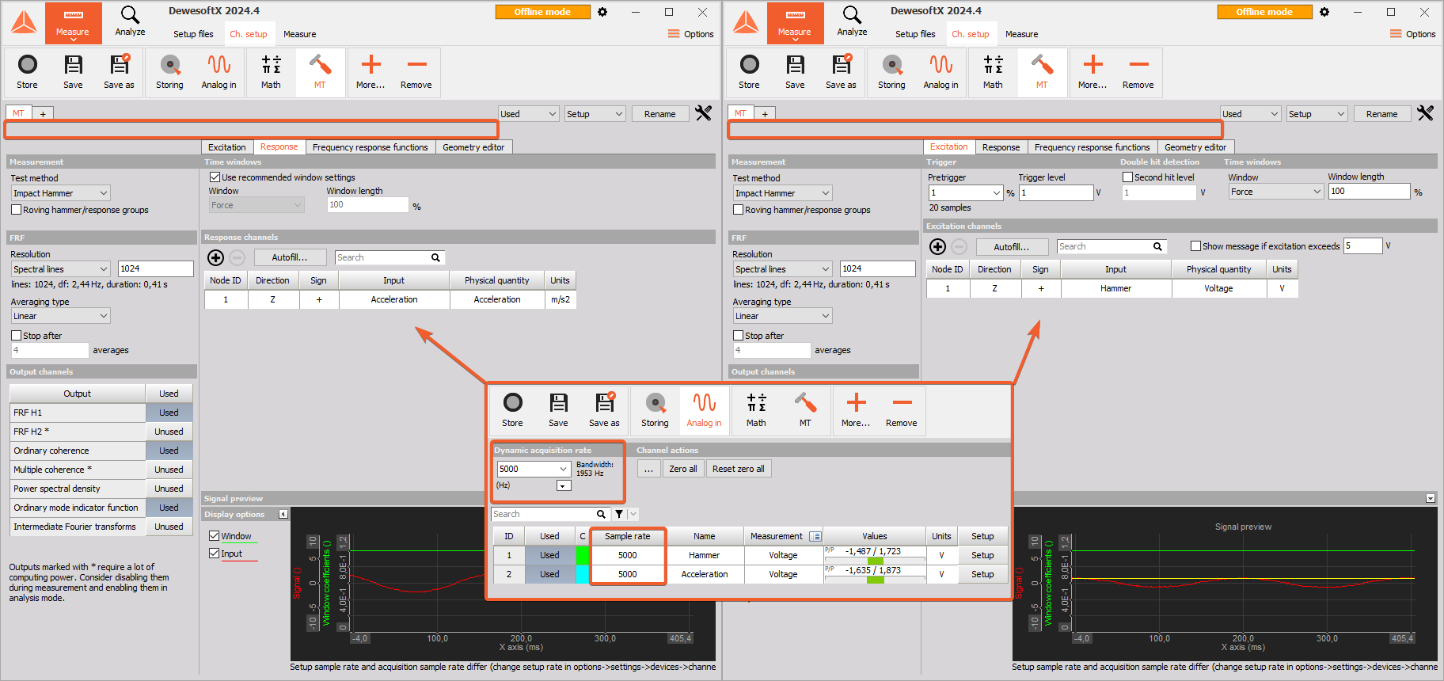Click wrench tools icon in right window
This screenshot has height=681, width=1444.
pyautogui.click(x=1425, y=113)
